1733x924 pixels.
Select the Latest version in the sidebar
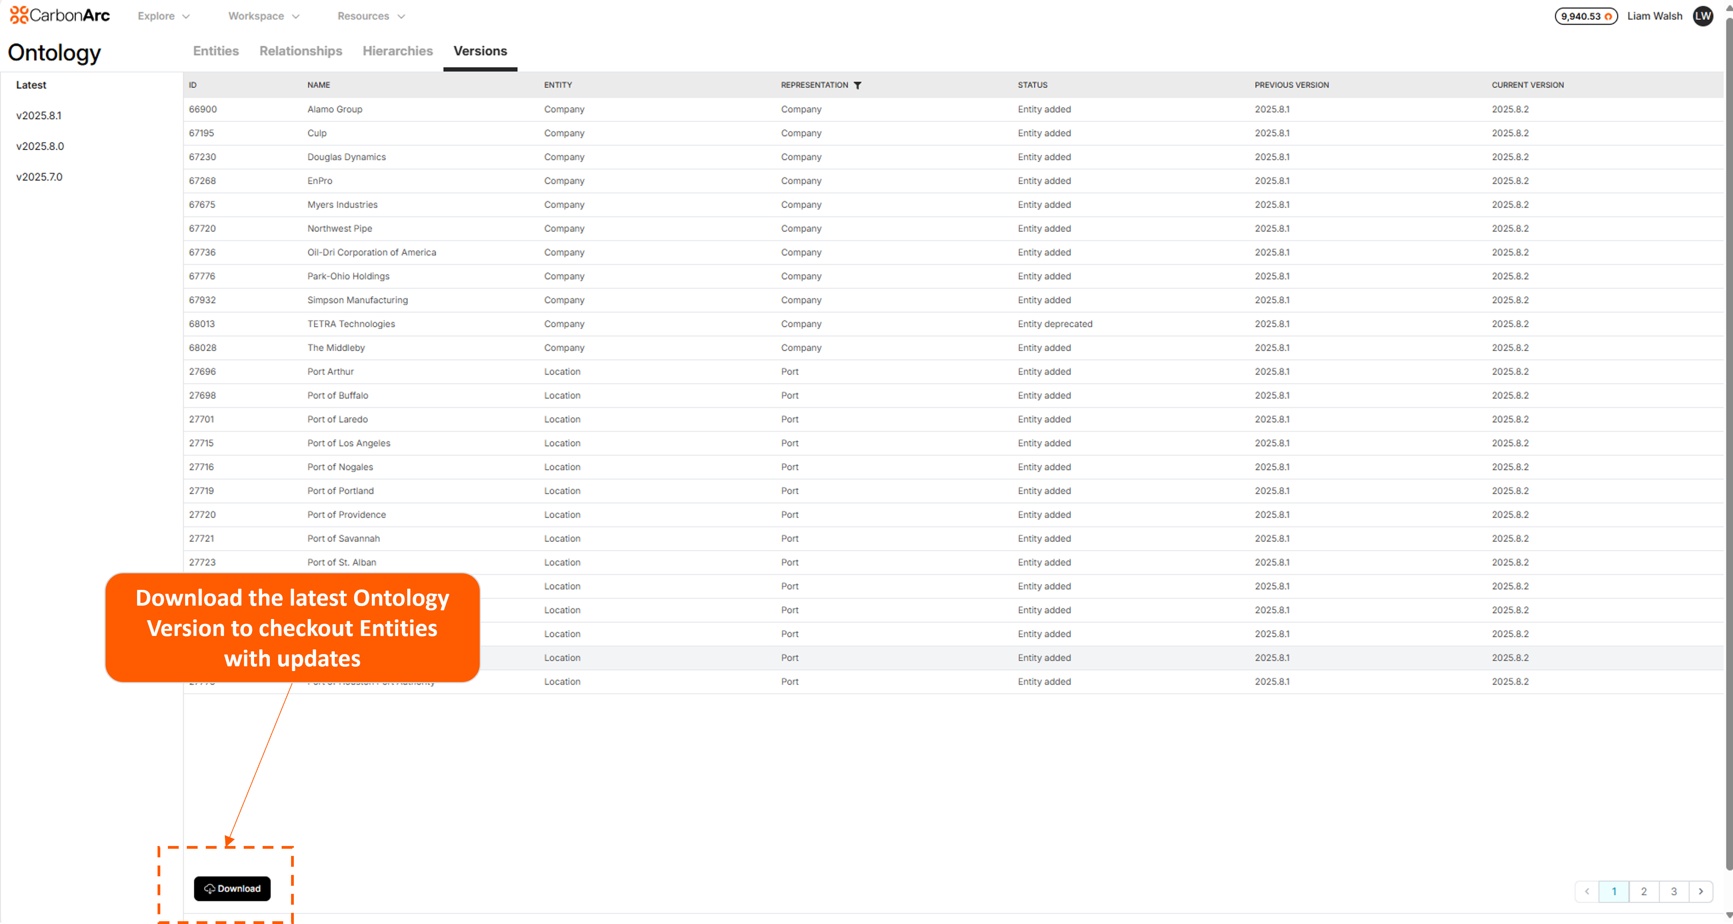point(31,85)
